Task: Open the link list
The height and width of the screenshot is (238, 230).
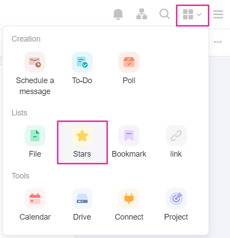Action: 176,141
